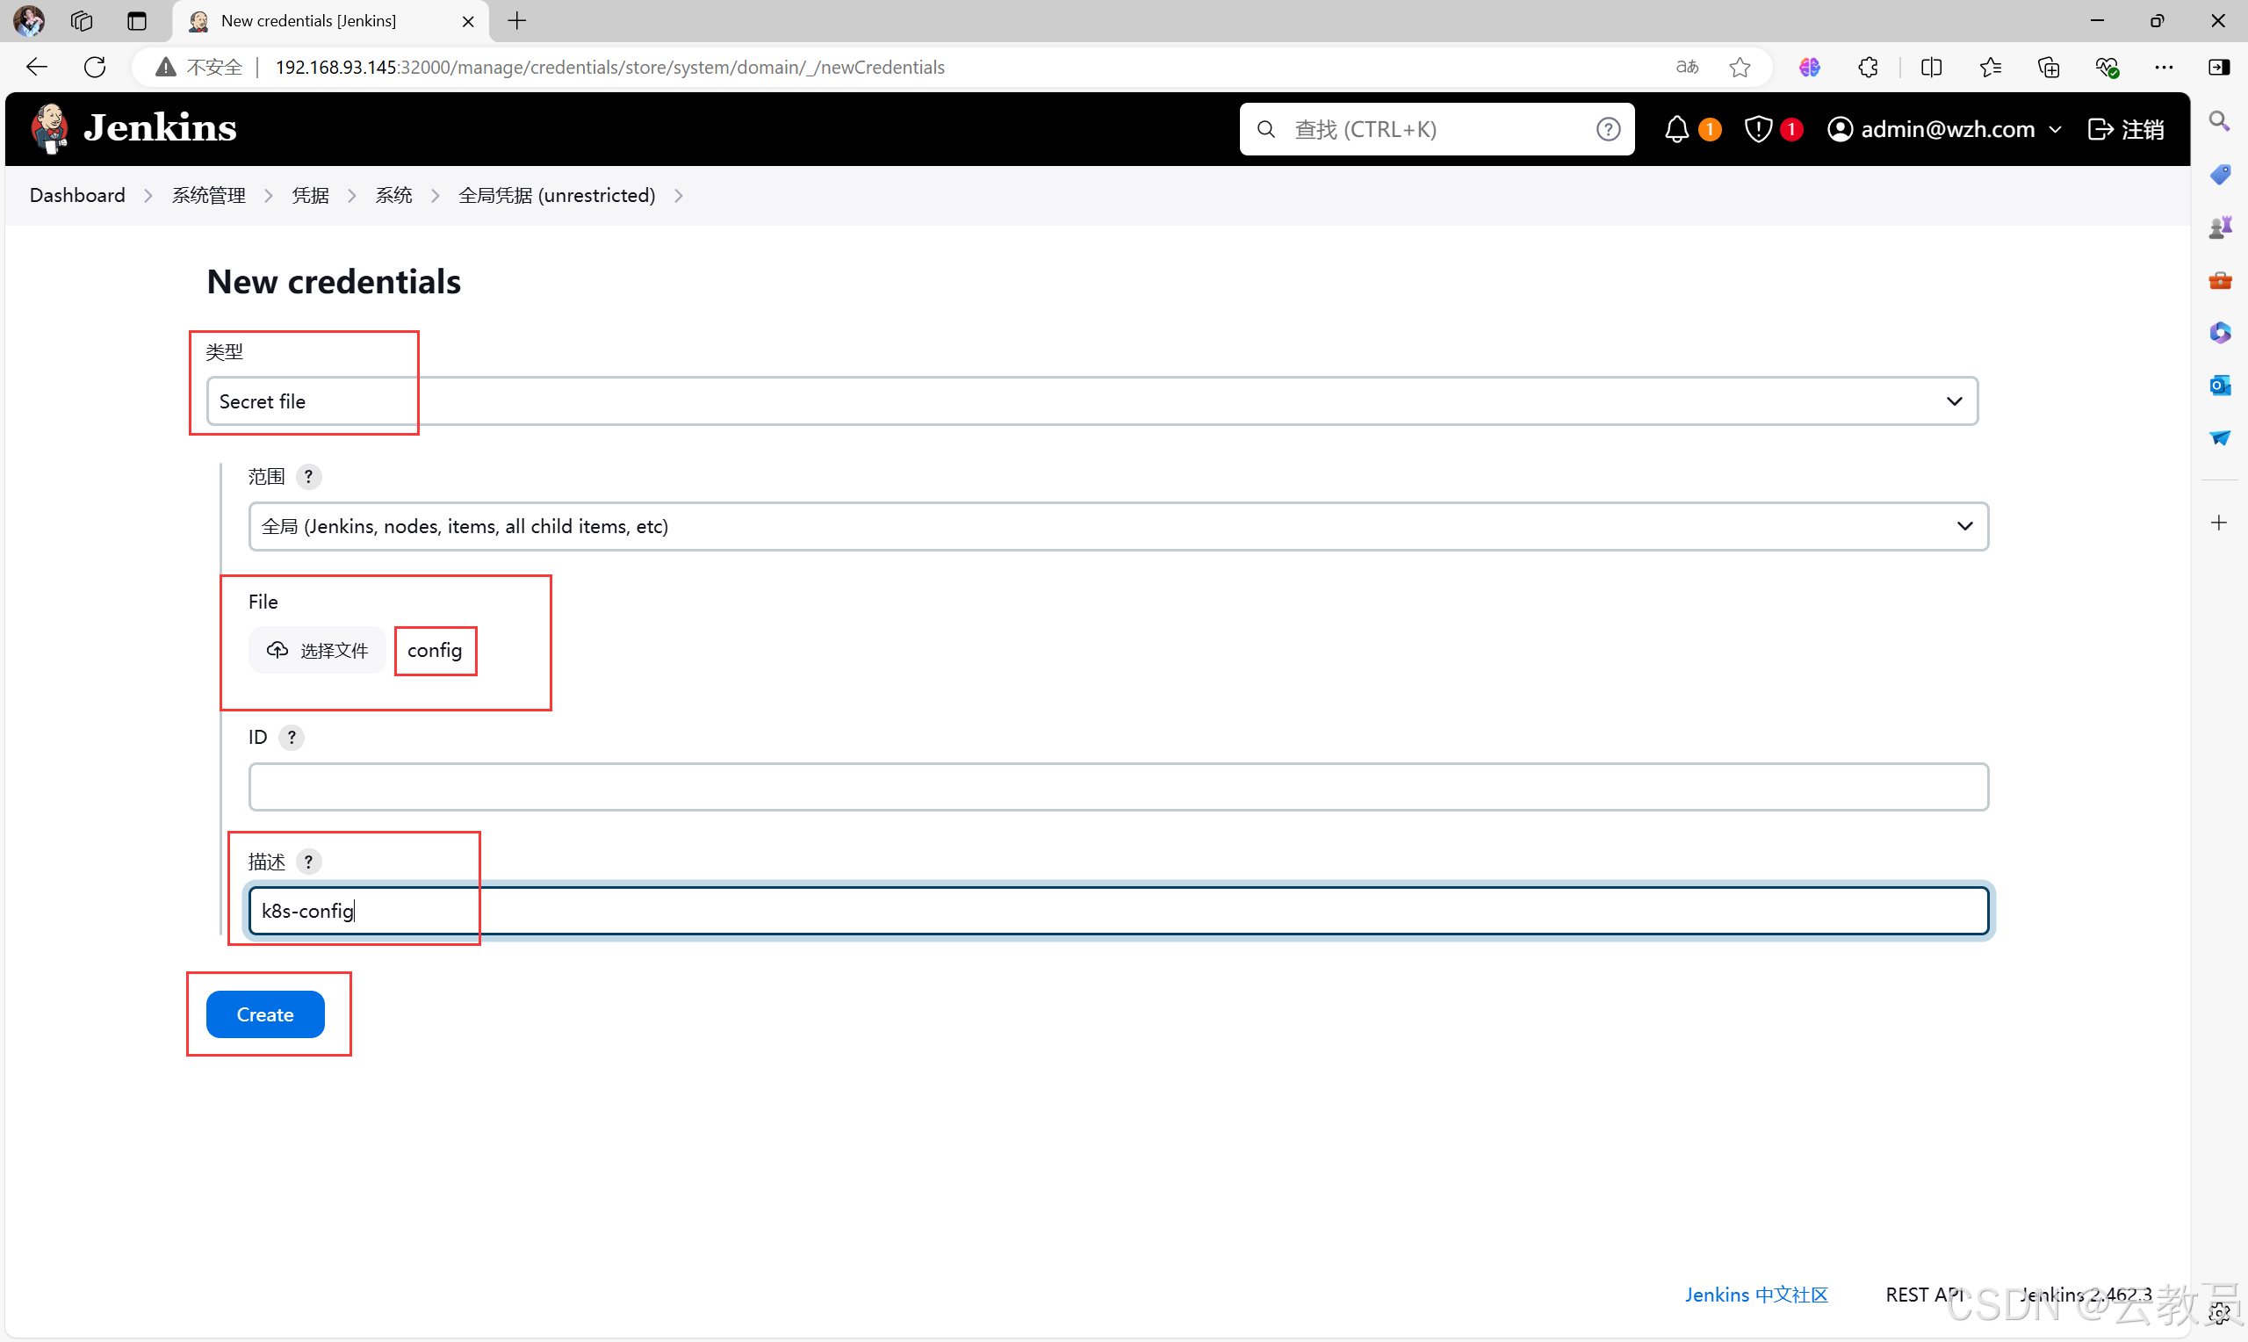The width and height of the screenshot is (2248, 1342).
Task: Open the security shield warning icon
Action: [x=1758, y=129]
